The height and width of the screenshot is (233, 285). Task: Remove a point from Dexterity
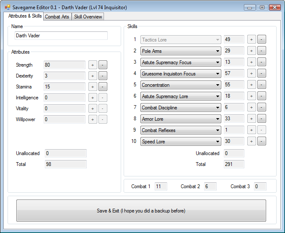tap(103, 76)
